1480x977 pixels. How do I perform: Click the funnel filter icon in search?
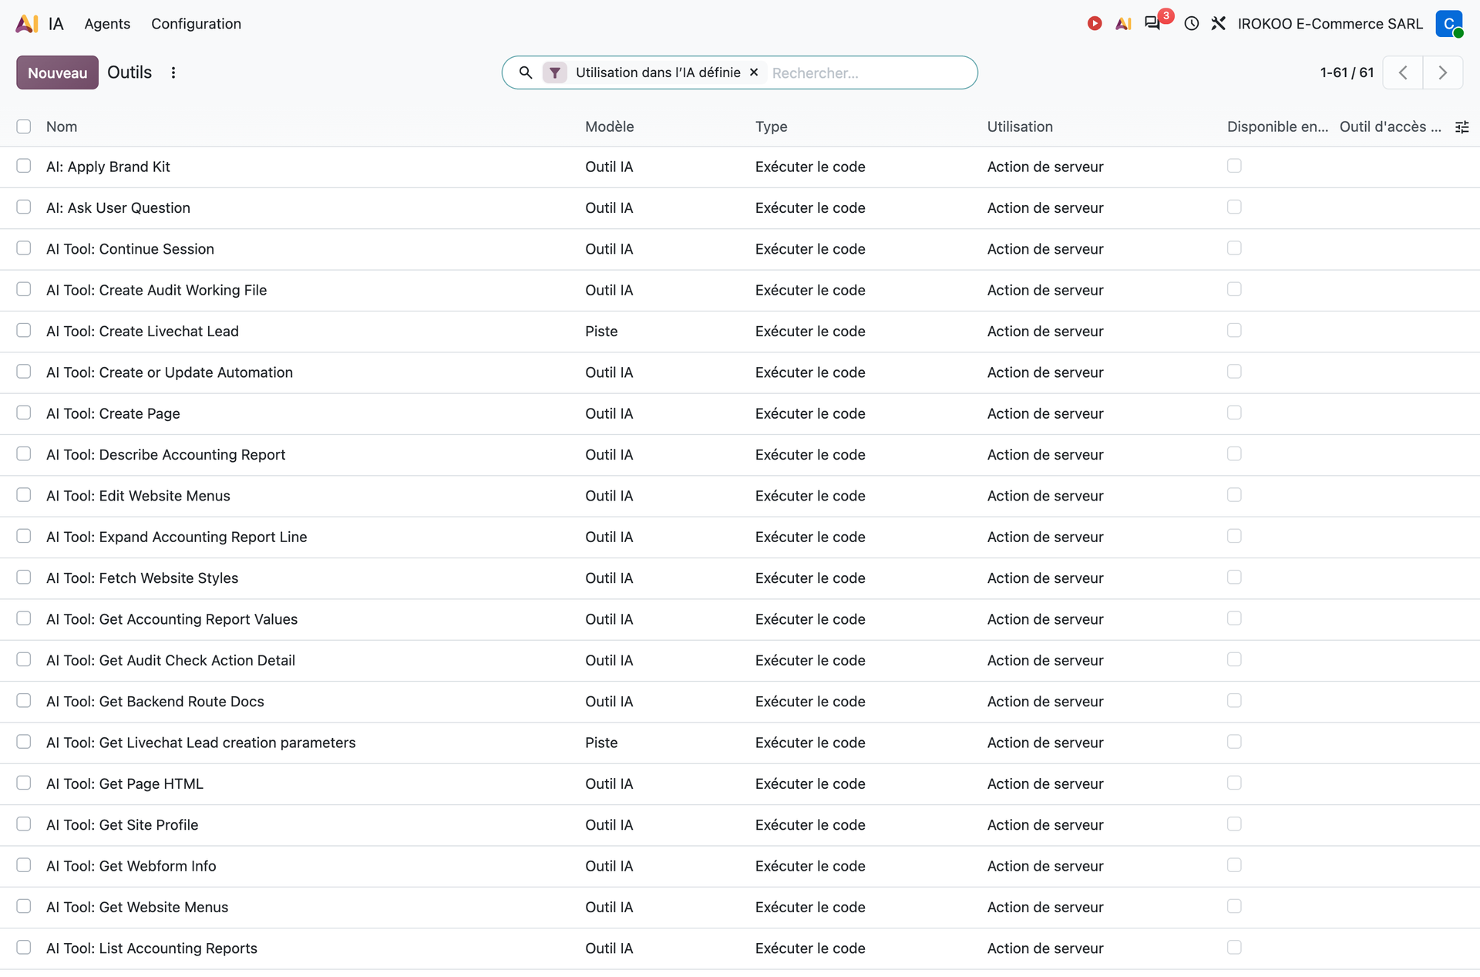click(x=555, y=72)
